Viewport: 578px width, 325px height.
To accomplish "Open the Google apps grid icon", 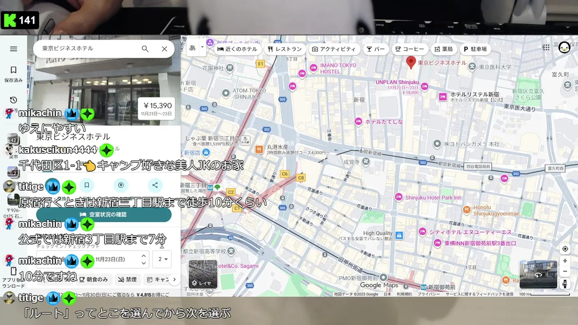I will (x=546, y=47).
